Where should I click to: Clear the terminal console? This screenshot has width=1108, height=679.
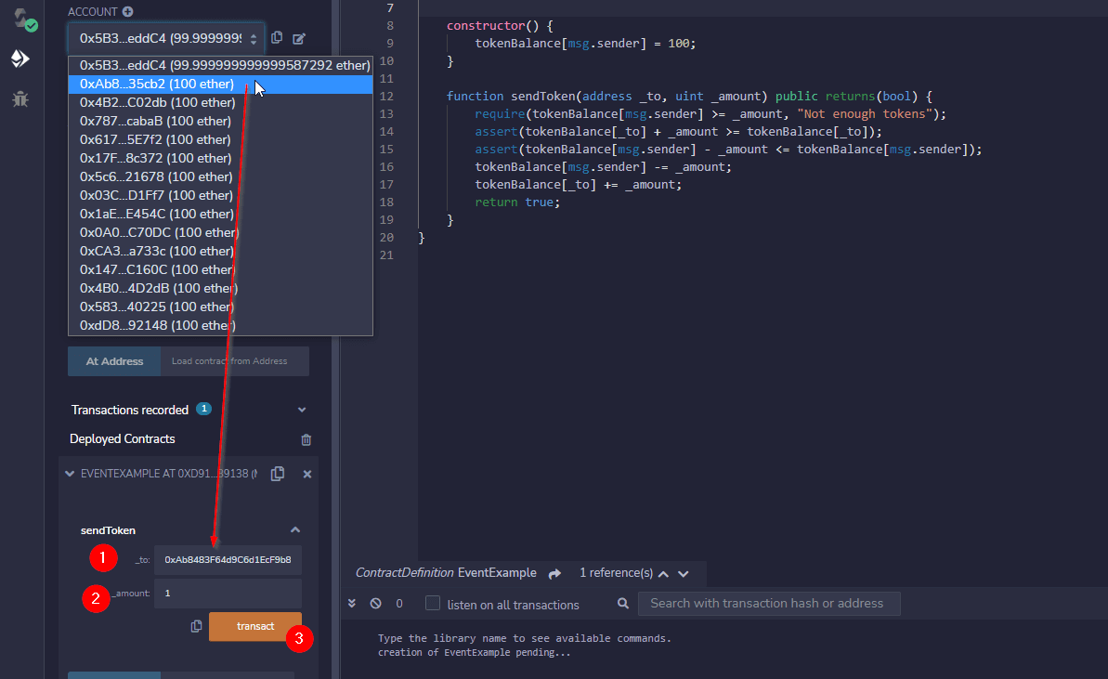(x=376, y=604)
